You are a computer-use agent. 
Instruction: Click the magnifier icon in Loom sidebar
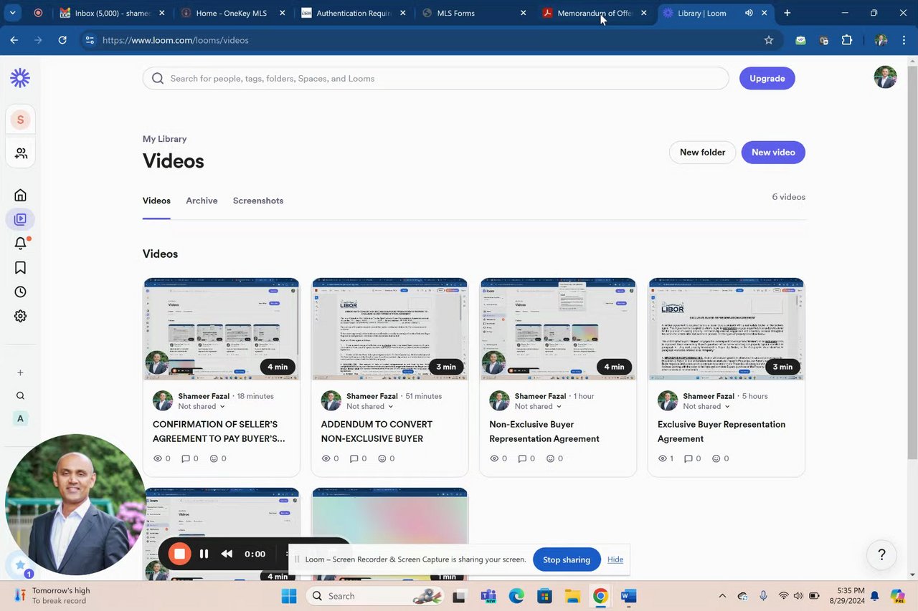point(20,395)
